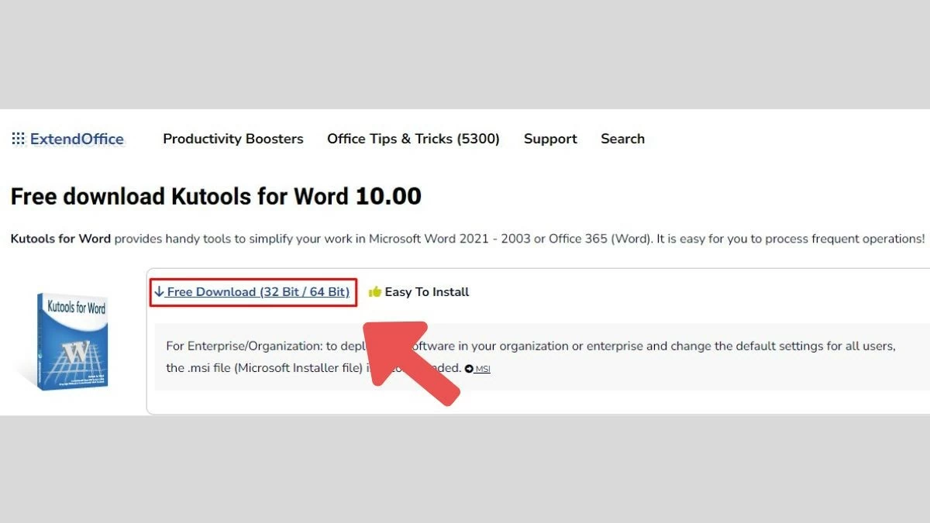Image resolution: width=930 pixels, height=523 pixels.
Task: Open Office Tips & Tricks (5300) menu
Action: click(413, 139)
